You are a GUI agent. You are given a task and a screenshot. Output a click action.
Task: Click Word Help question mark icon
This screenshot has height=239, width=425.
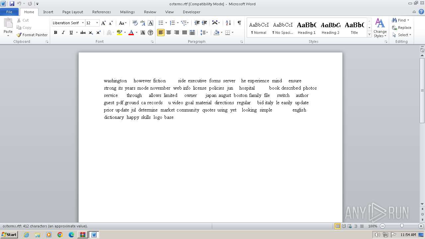pyautogui.click(x=421, y=12)
